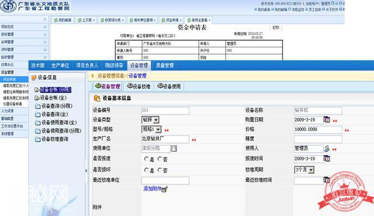The height and width of the screenshot is (216, 374).
Task: Open calendar picker for 购置日期
Action: coord(327,120)
